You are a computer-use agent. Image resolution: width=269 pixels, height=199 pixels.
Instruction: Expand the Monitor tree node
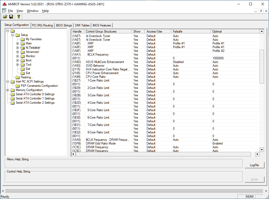click(x=17, y=56)
